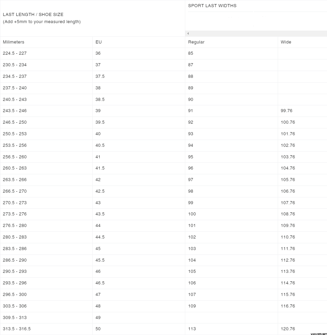Select the Milimeters column header
This screenshot has height=335, width=327.
[14, 42]
